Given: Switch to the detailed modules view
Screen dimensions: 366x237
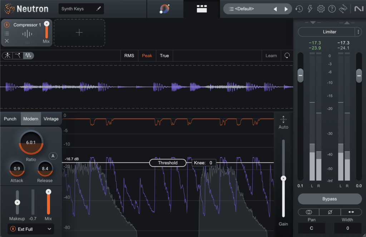Looking at the screenshot, I should click(x=202, y=9).
